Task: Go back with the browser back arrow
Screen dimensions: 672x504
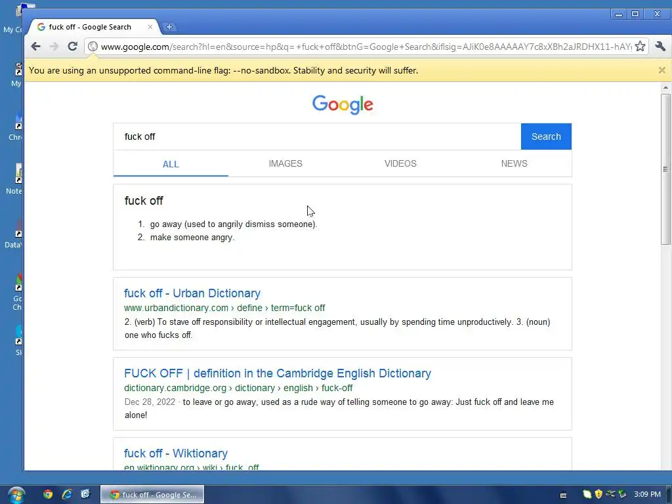Action: [x=35, y=47]
